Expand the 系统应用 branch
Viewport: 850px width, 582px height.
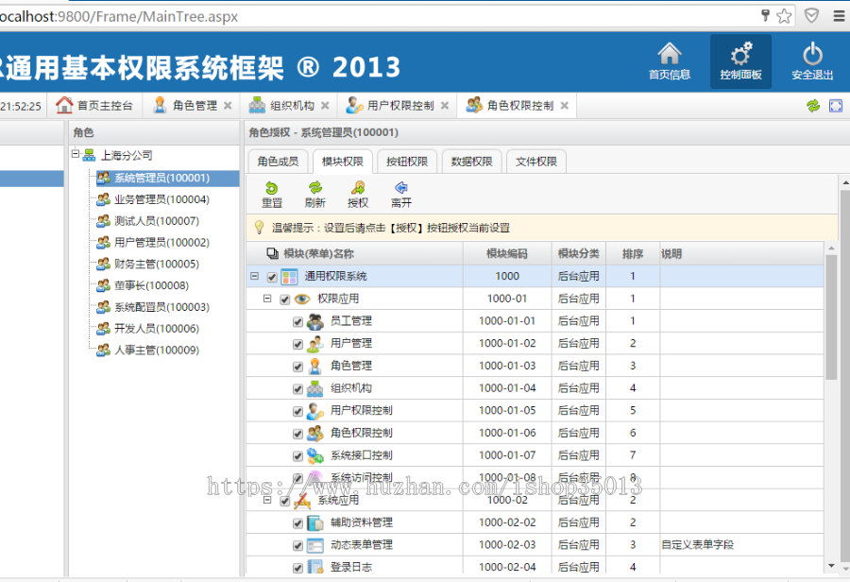[x=266, y=500]
